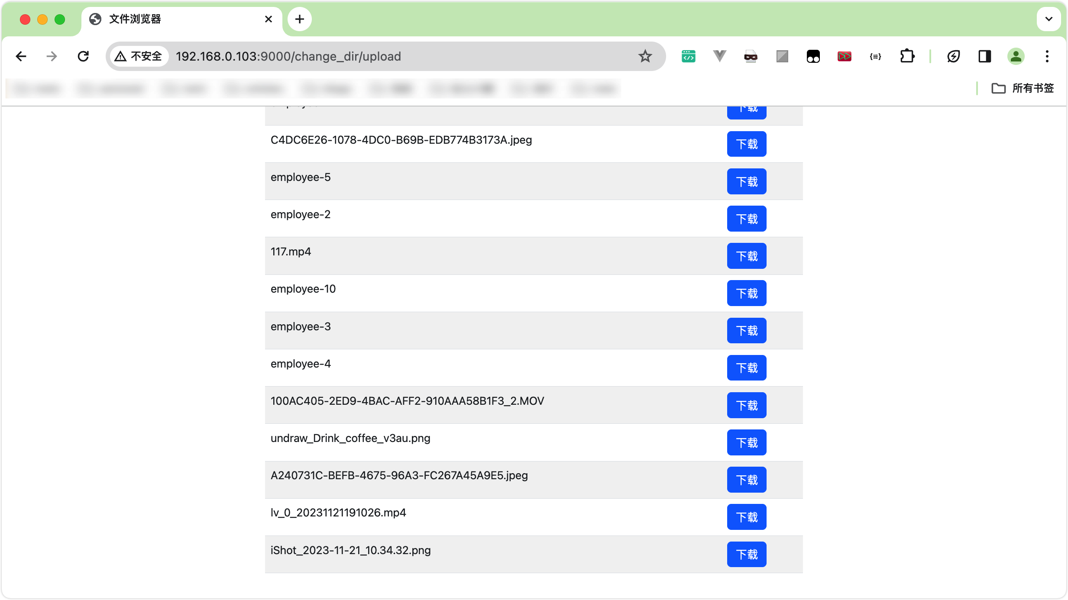Click the curly-braces extension icon
1068x600 pixels.
click(875, 56)
